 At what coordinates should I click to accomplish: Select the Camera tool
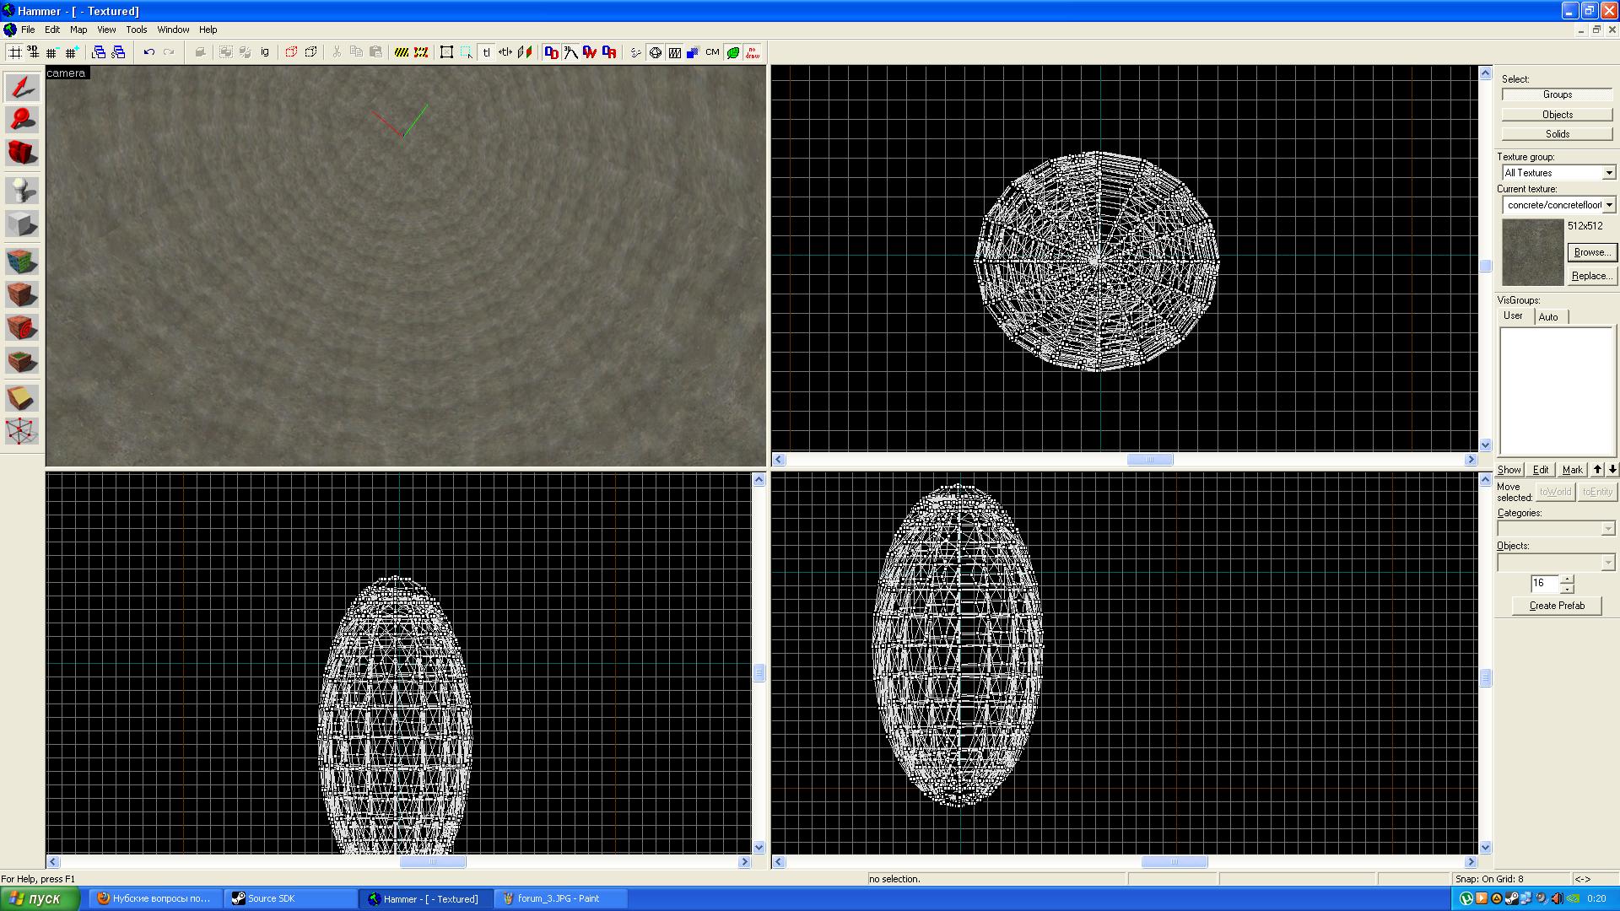pyautogui.click(x=22, y=153)
